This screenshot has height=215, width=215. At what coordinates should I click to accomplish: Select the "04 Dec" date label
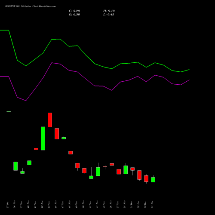(152, 205)
